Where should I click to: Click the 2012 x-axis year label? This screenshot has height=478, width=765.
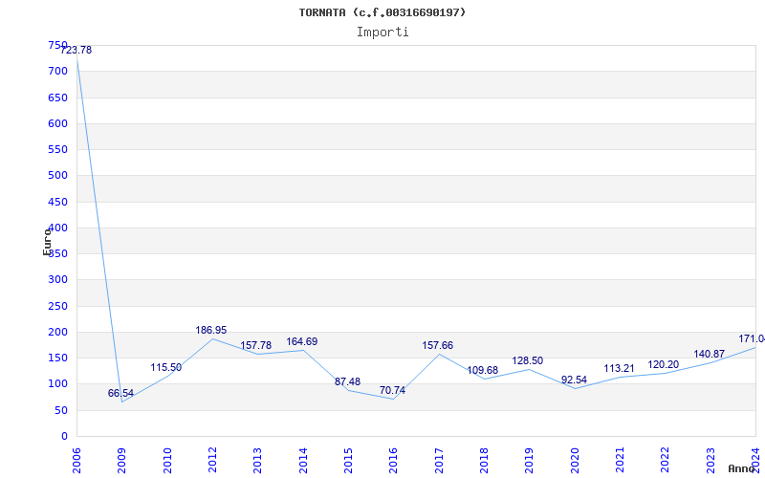212,461
